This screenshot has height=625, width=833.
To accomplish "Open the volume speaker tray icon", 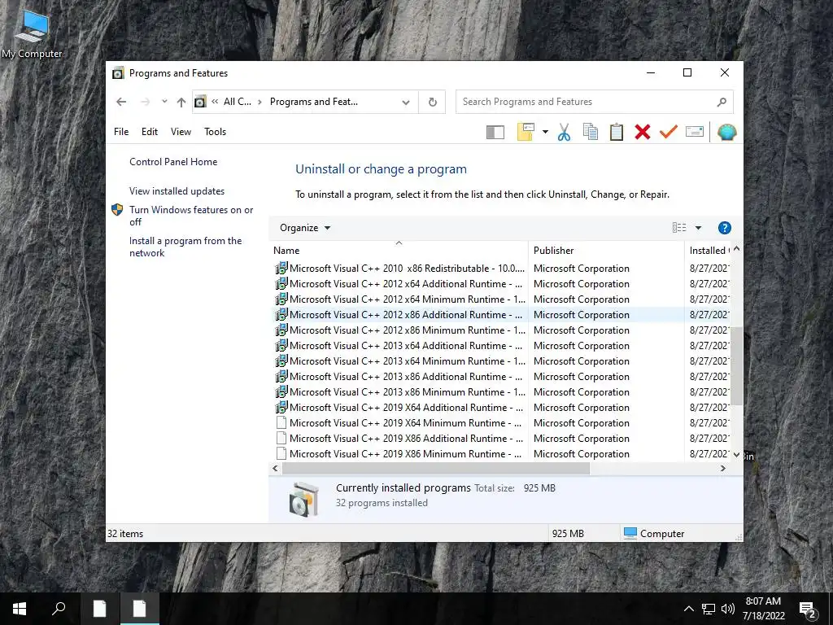I will [x=728, y=609].
